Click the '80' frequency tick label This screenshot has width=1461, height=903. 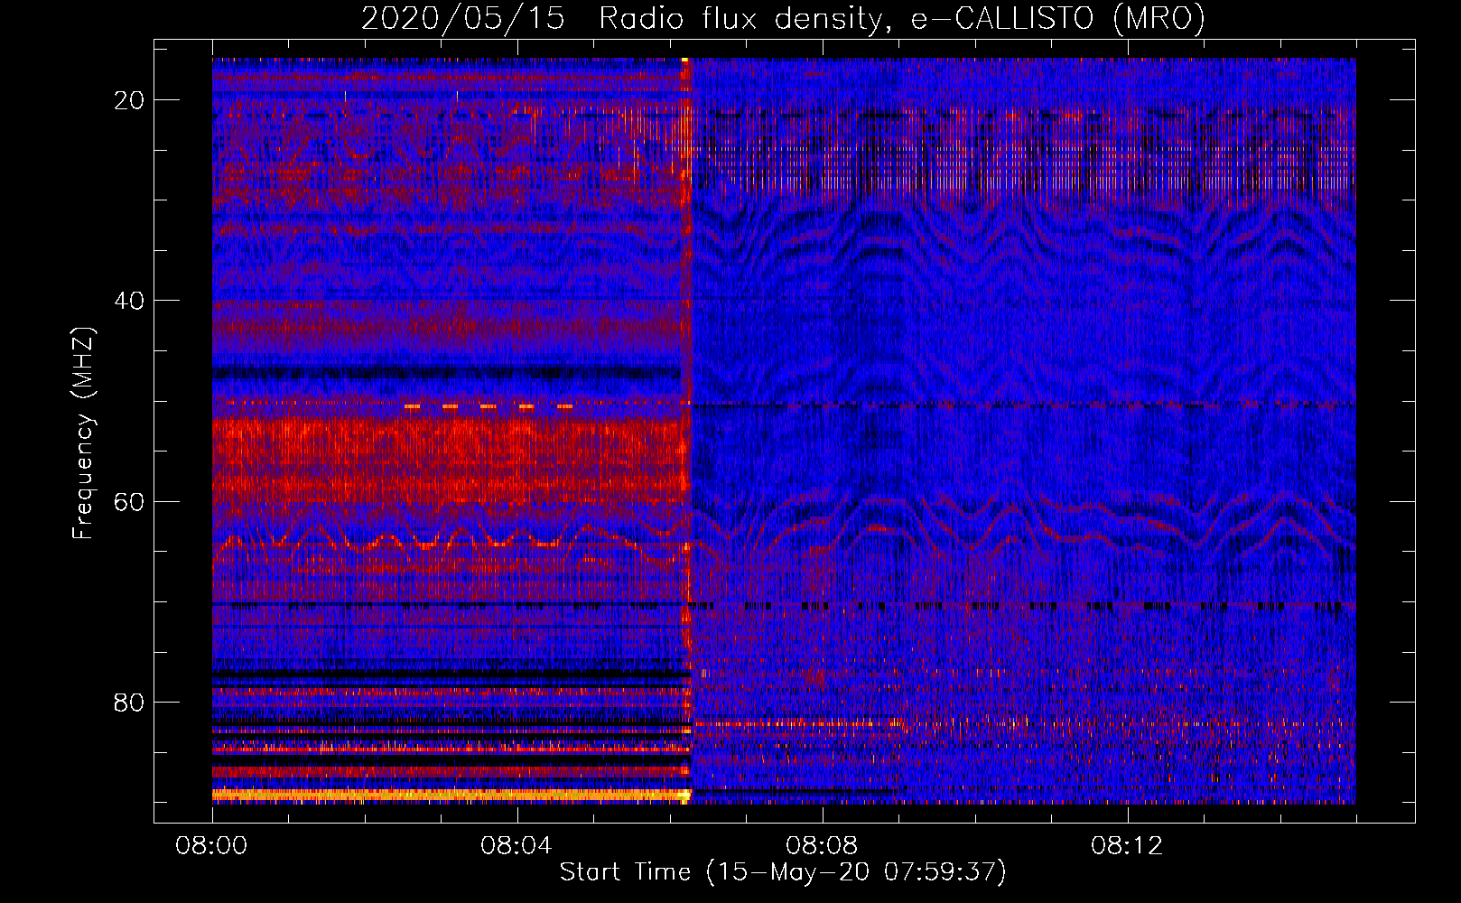(130, 702)
